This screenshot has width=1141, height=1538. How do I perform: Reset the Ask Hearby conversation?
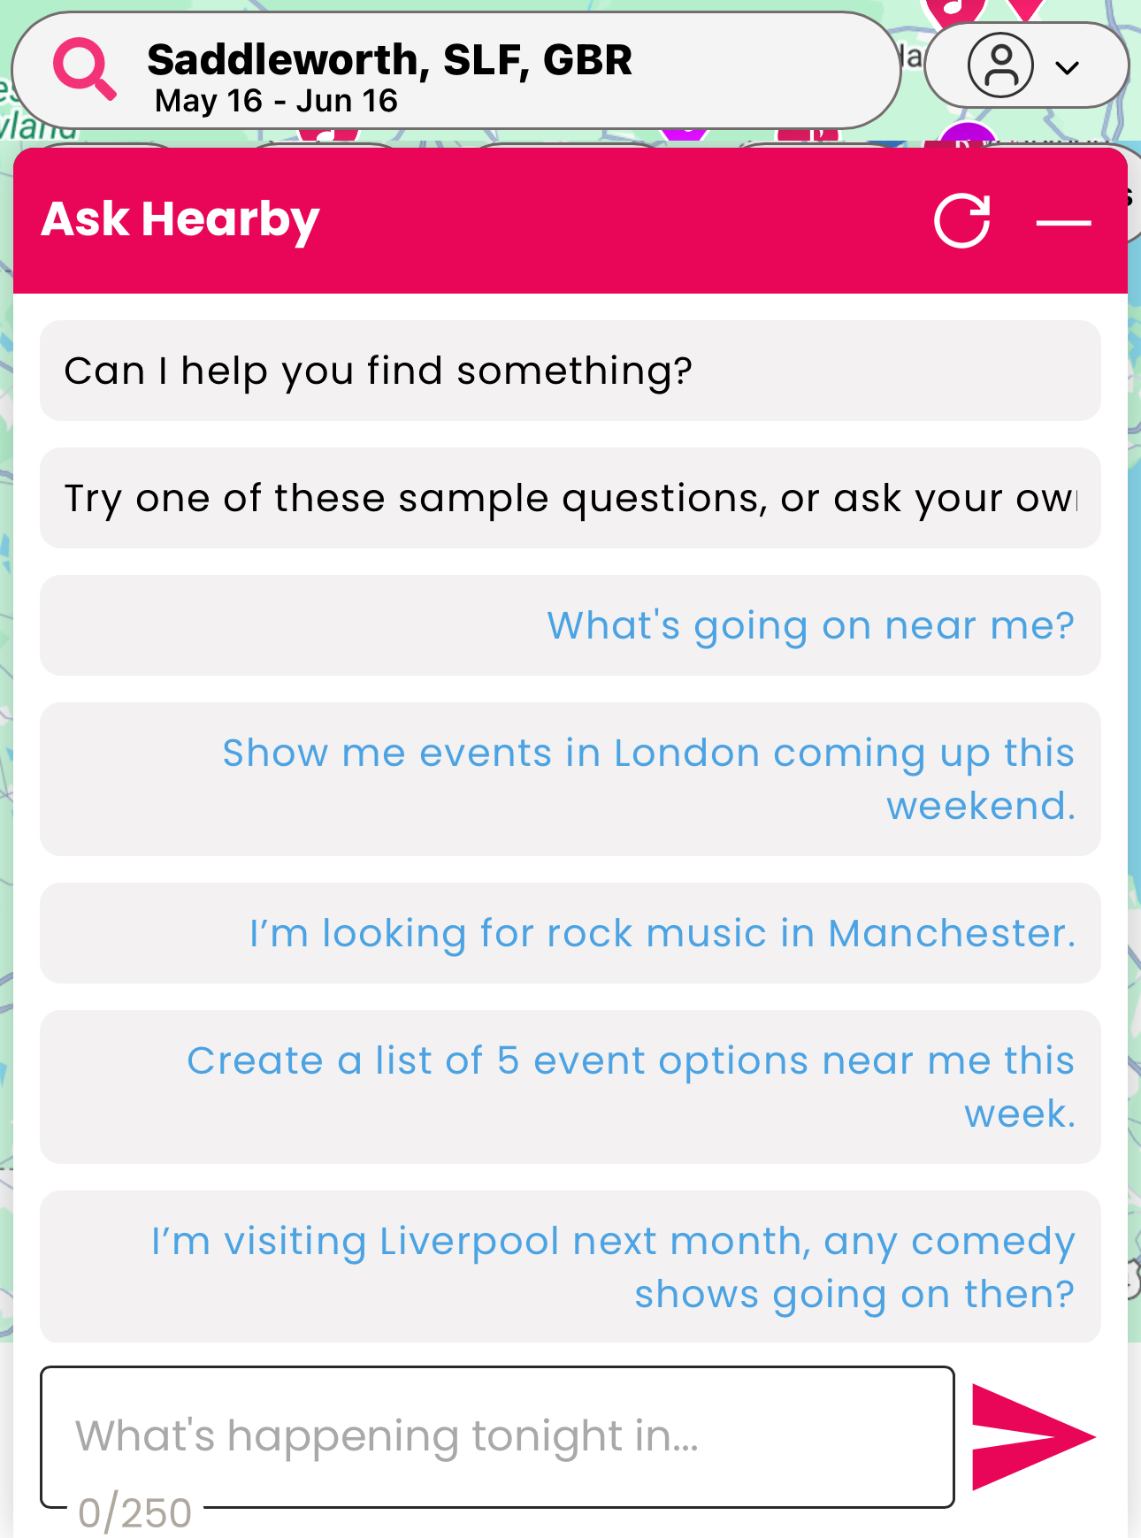pyautogui.click(x=962, y=220)
